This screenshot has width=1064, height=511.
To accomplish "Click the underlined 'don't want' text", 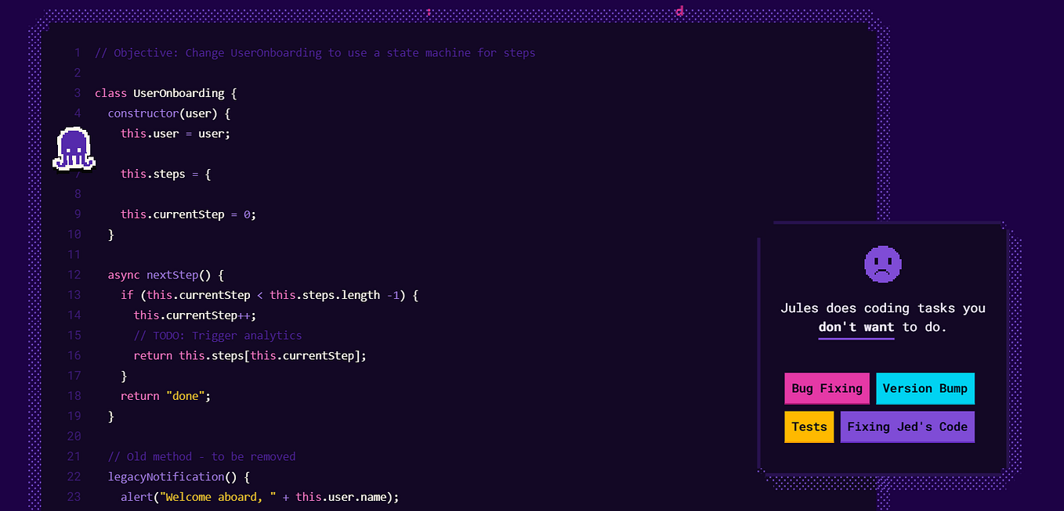I will coord(856,327).
